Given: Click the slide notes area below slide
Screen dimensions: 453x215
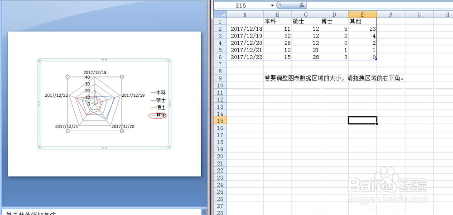Looking at the screenshot, I should [x=101, y=212].
